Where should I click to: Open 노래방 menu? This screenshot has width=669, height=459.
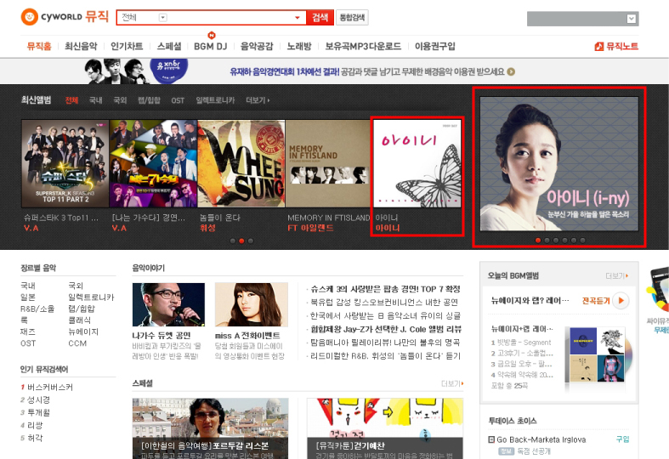click(x=299, y=46)
